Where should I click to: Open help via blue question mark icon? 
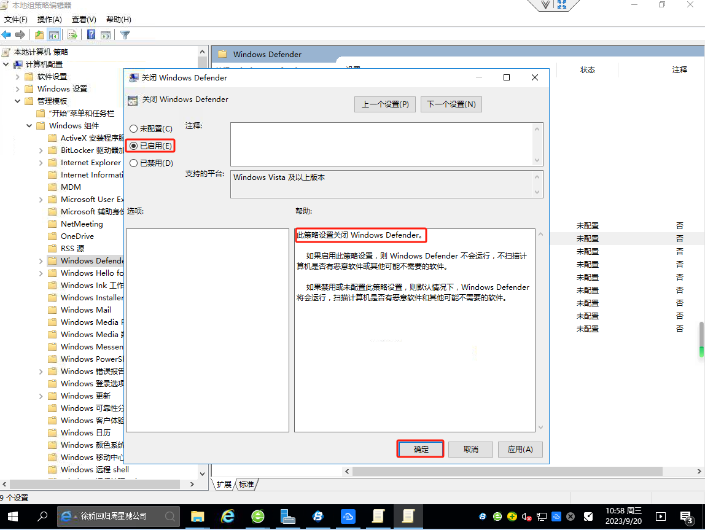[92, 34]
